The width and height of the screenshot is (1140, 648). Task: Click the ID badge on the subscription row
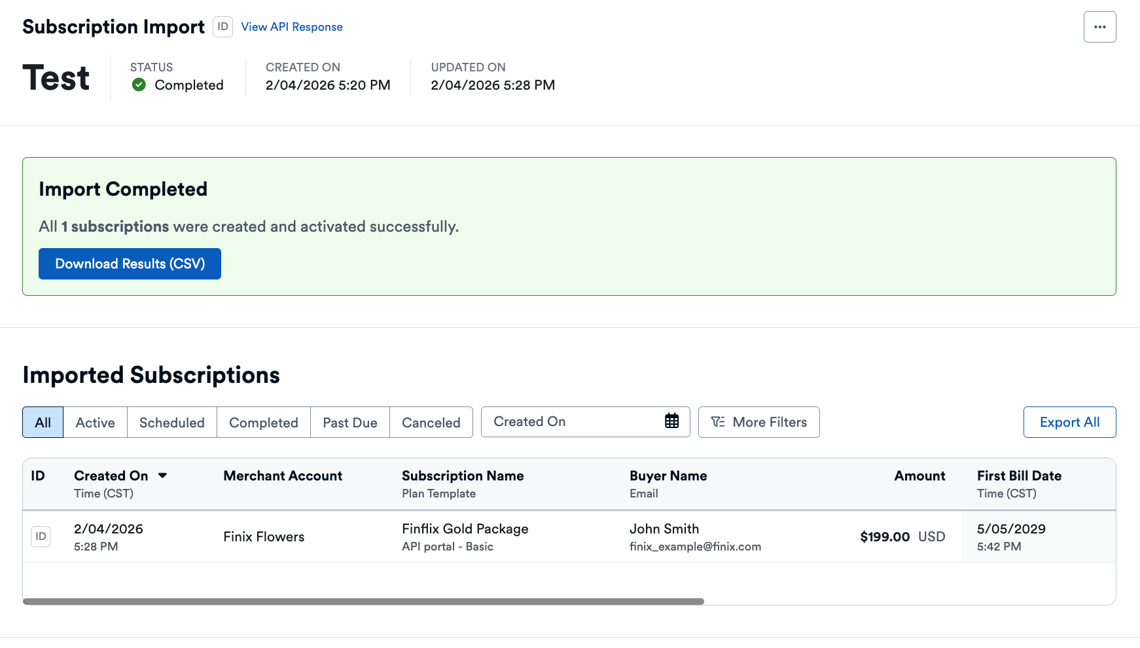tap(40, 536)
